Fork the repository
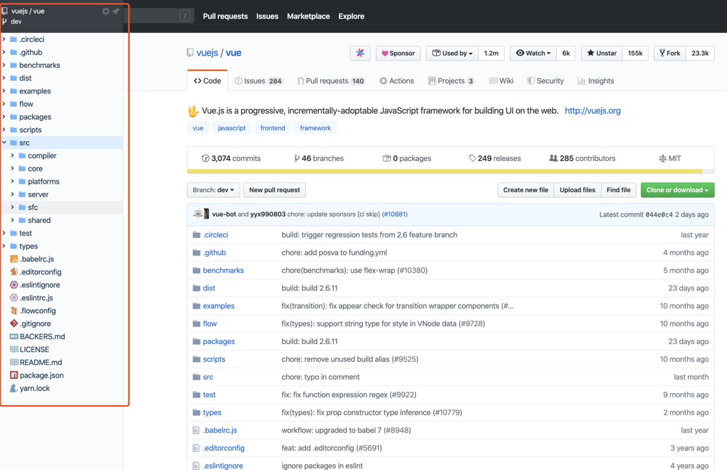The image size is (727, 470). coord(670,53)
